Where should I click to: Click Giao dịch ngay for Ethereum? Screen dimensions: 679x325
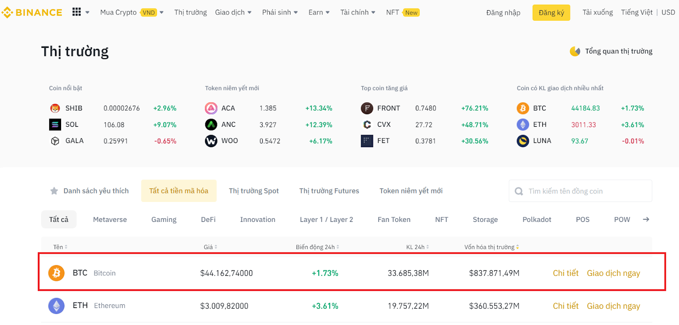point(614,306)
